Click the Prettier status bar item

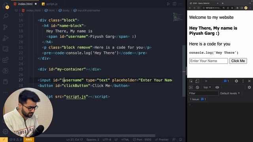coord(162,140)
